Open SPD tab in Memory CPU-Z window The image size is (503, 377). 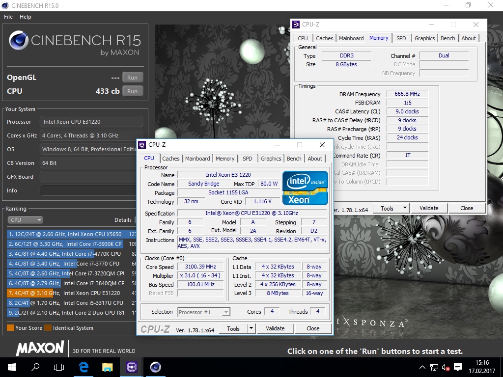pyautogui.click(x=401, y=38)
